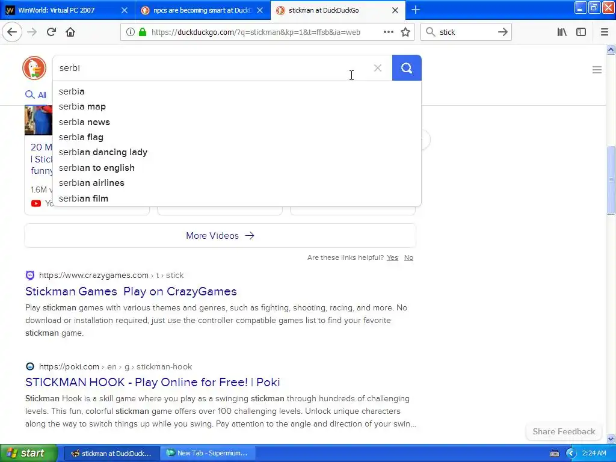Click the green secure connection padlock
The height and width of the screenshot is (462, 616).
[143, 32]
